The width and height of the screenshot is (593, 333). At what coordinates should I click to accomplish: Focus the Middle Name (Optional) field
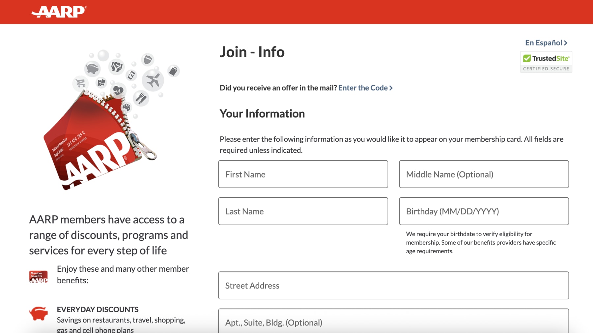tap(484, 174)
